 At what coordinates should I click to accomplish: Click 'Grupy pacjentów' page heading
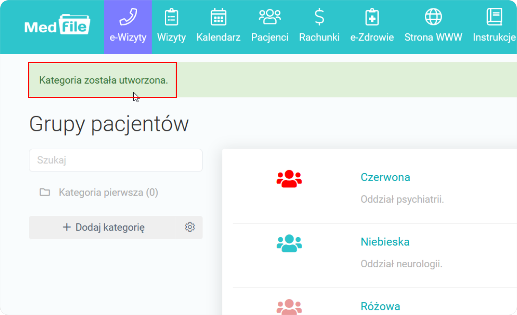(109, 124)
